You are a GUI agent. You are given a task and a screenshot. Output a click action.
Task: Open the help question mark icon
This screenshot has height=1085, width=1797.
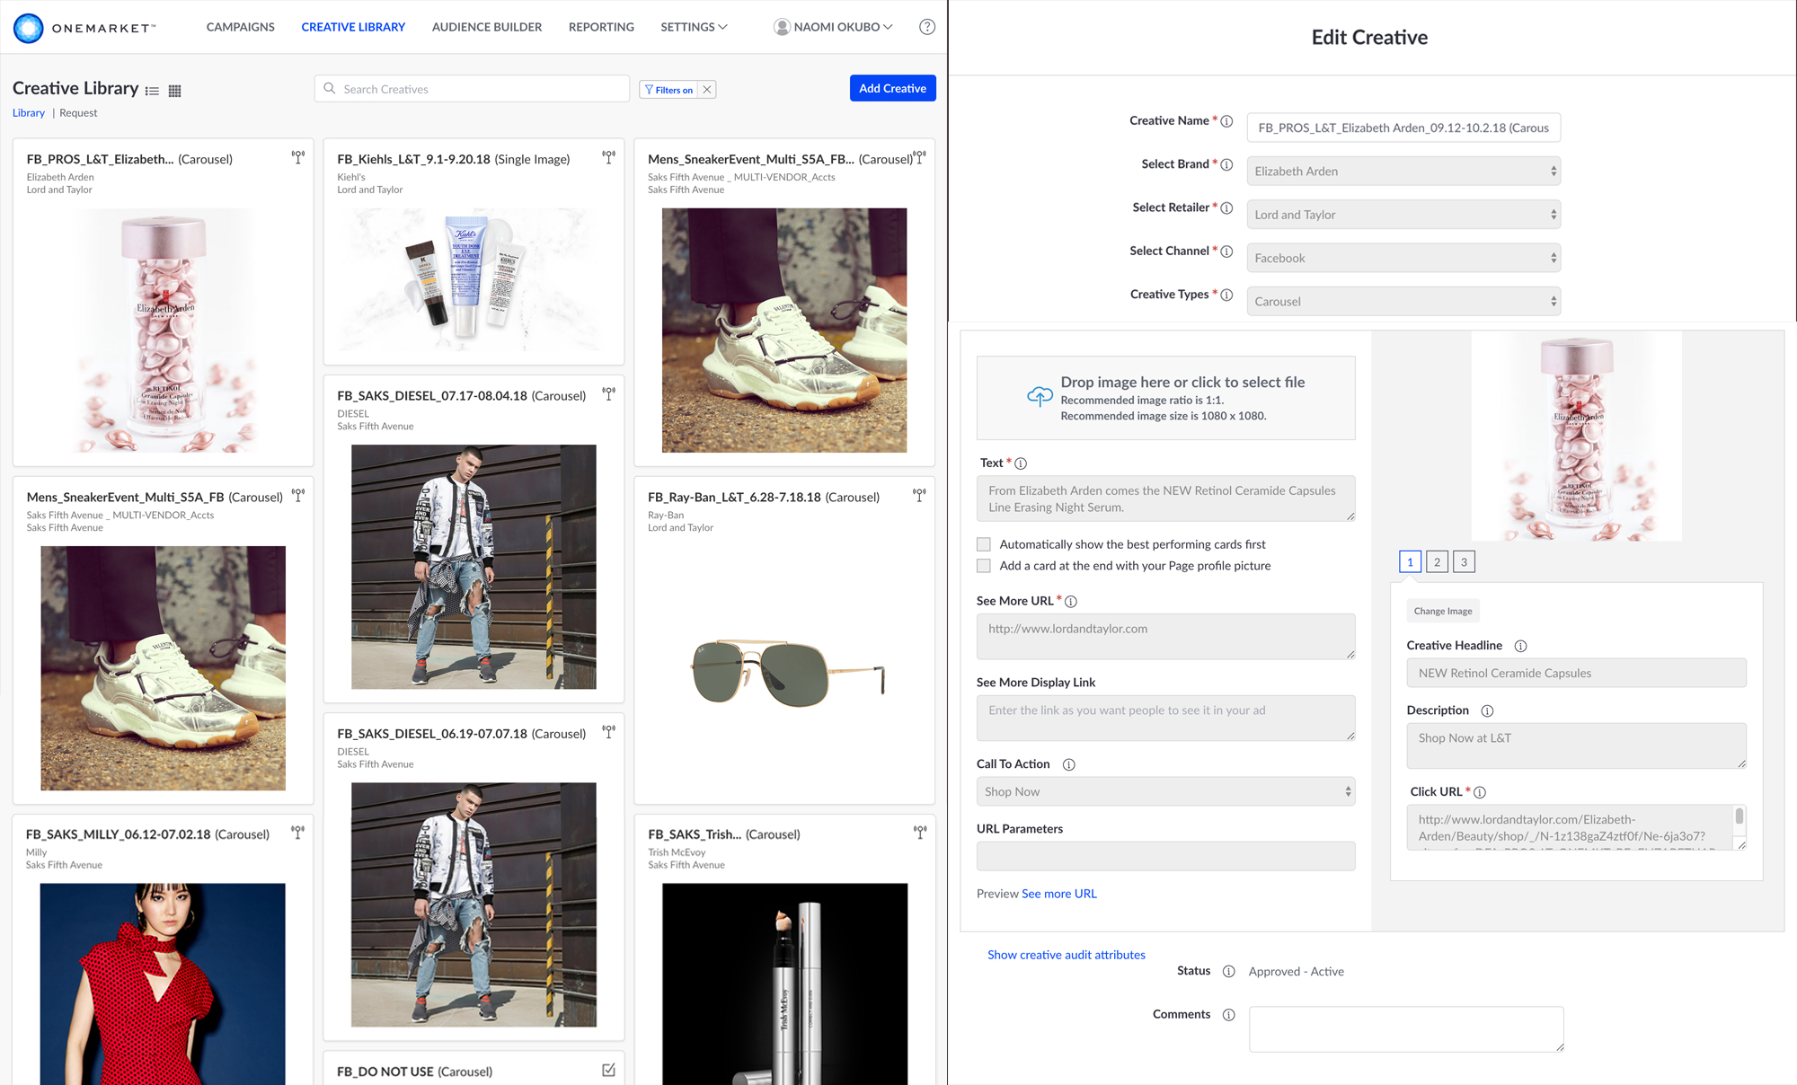pos(927,27)
